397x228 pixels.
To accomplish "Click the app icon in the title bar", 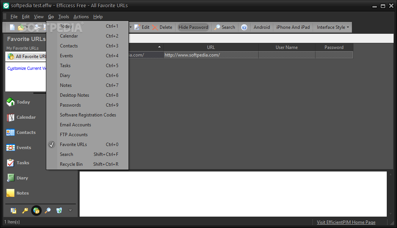I will (6, 6).
